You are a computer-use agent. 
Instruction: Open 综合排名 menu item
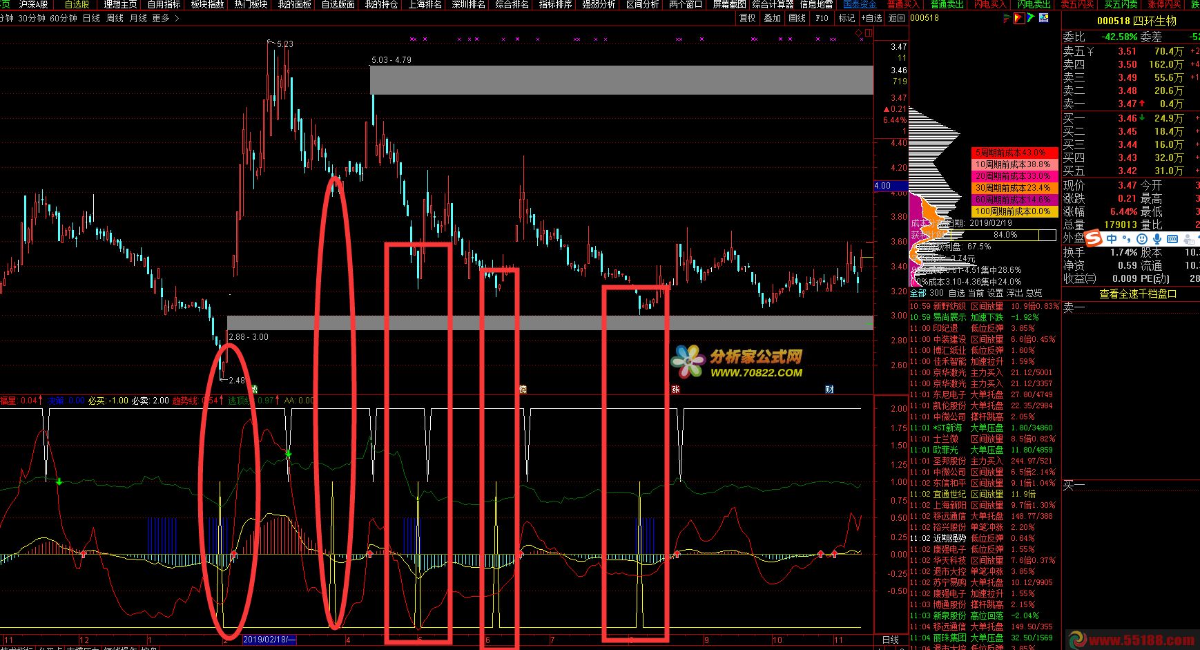pyautogui.click(x=512, y=4)
